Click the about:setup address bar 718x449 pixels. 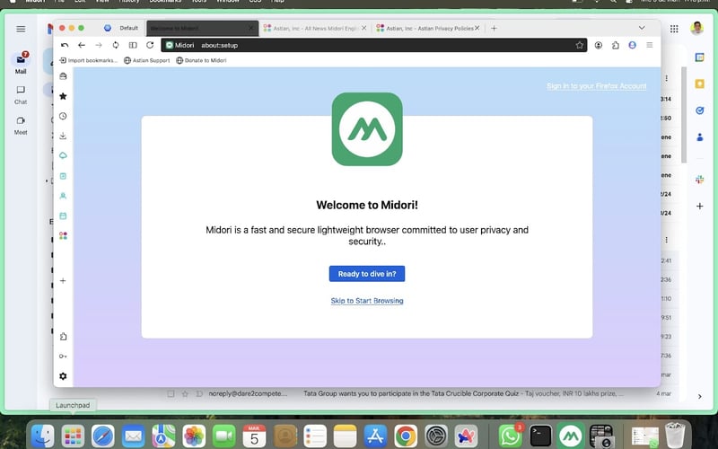pos(373,45)
